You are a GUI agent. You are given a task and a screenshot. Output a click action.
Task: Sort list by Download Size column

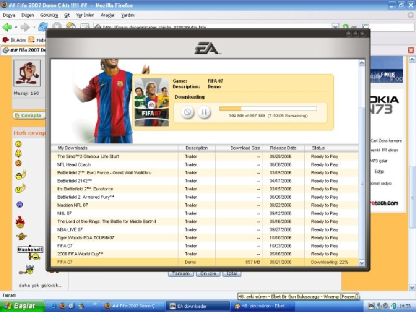coord(245,148)
